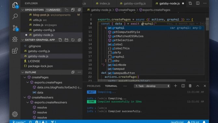Open the Source Control view
Screen dimensions: 218x123
(x=15, y=28)
